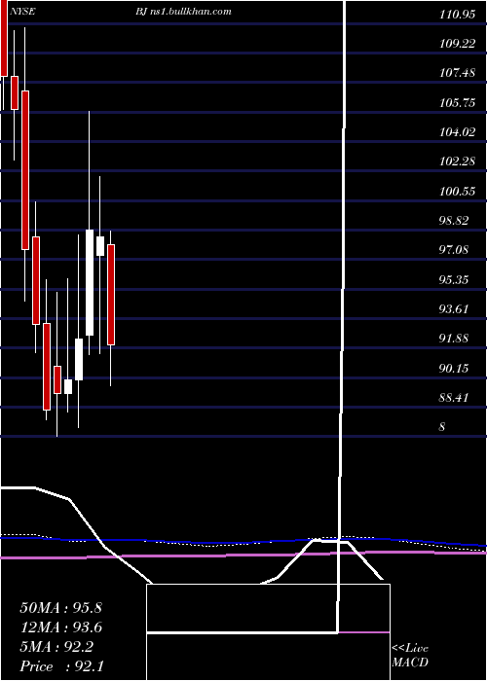Click the 50MA : 95.8 readout
487x681 pixels.
tap(60, 608)
